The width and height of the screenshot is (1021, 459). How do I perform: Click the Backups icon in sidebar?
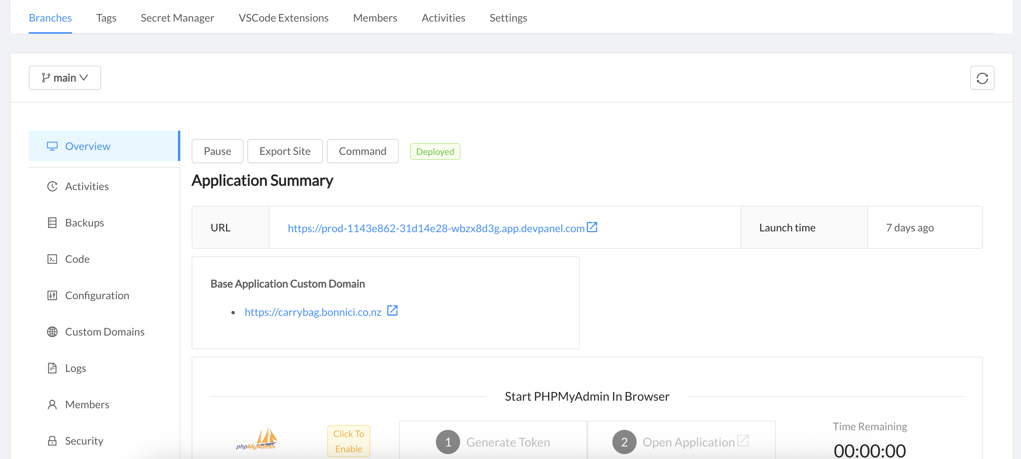52,222
